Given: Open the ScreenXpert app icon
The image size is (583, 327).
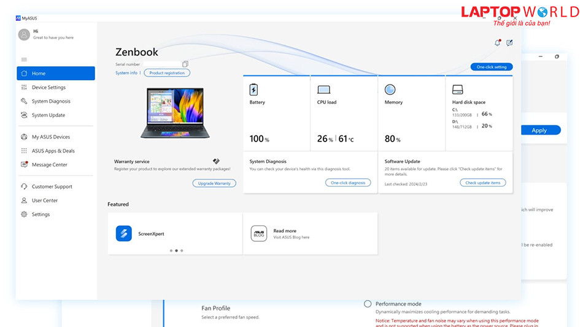Looking at the screenshot, I should [124, 233].
